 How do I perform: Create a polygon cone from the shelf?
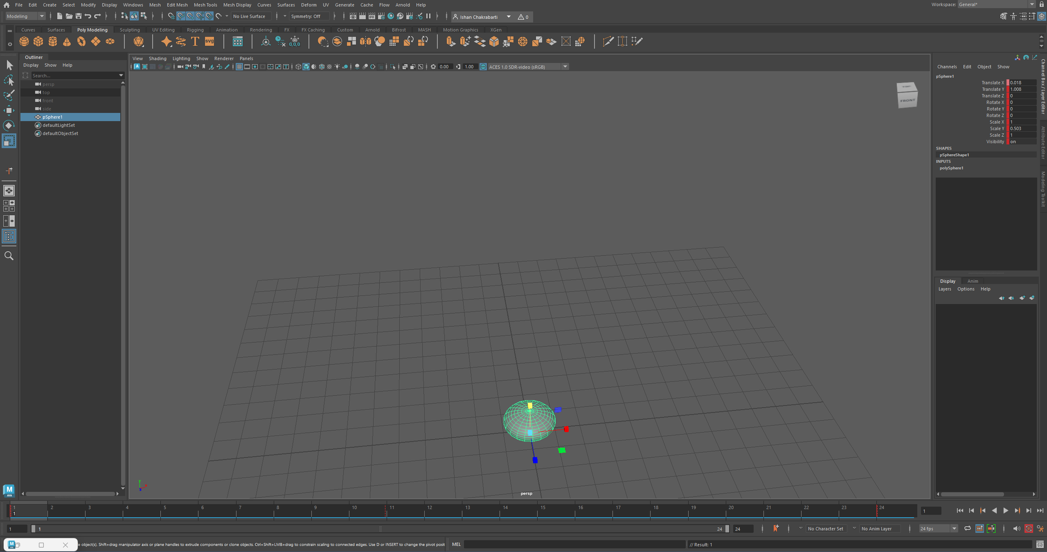pyautogui.click(x=67, y=41)
